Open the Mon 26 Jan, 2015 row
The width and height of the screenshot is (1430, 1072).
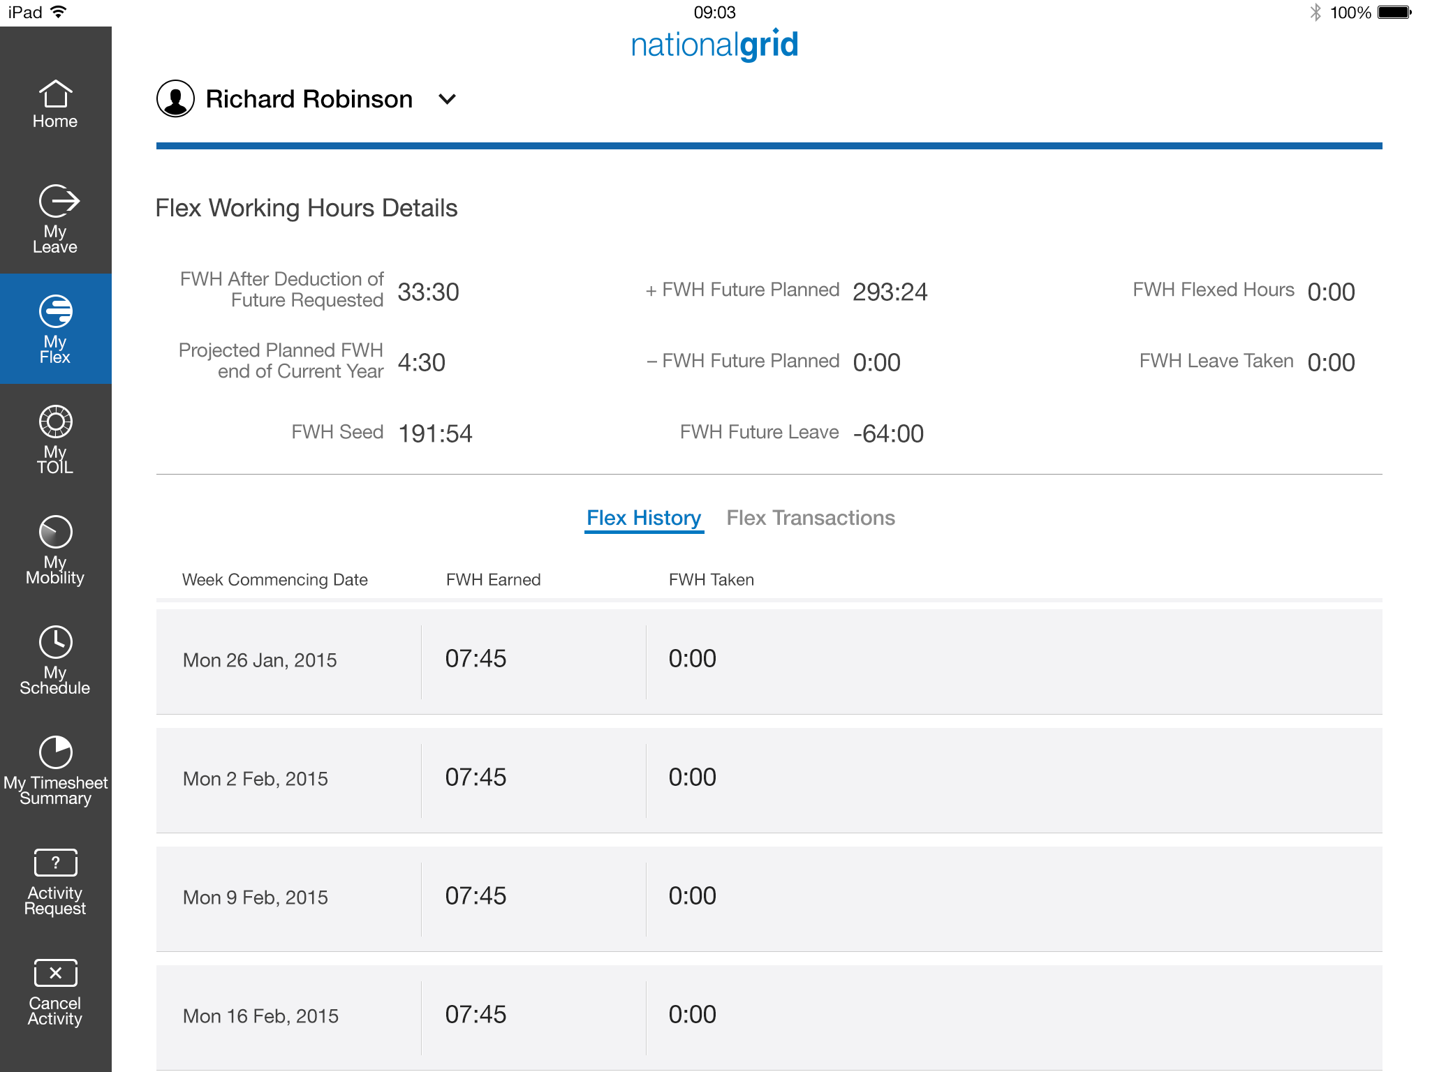tap(768, 661)
